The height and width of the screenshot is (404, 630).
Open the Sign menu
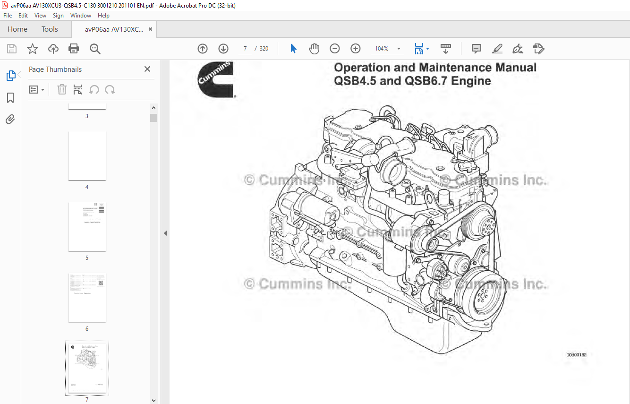58,16
